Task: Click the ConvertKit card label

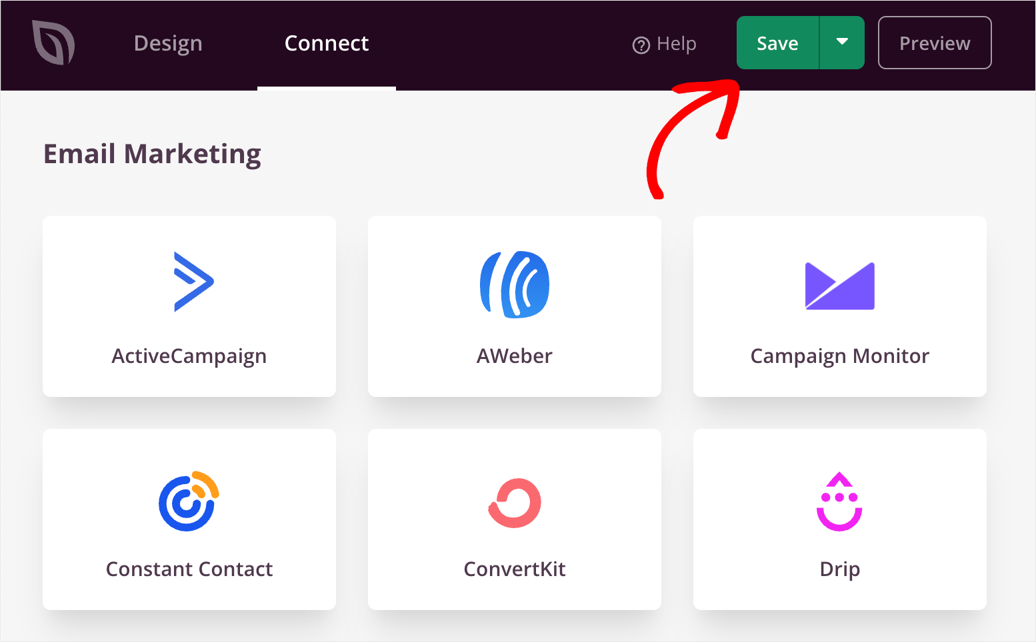Action: click(515, 569)
